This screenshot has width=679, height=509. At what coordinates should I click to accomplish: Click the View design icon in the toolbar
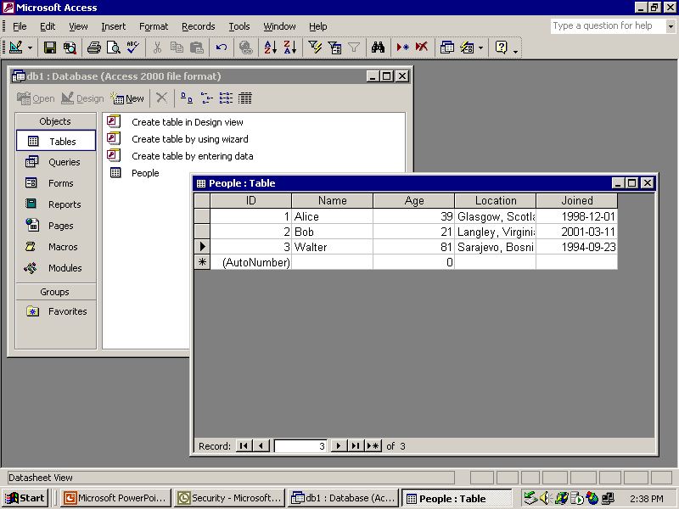coord(16,48)
